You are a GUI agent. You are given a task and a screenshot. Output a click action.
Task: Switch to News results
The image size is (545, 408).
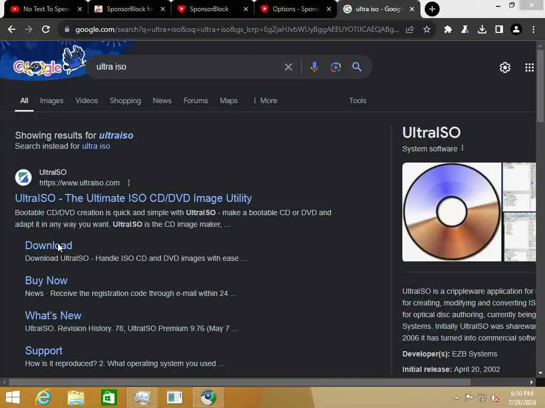coord(162,100)
